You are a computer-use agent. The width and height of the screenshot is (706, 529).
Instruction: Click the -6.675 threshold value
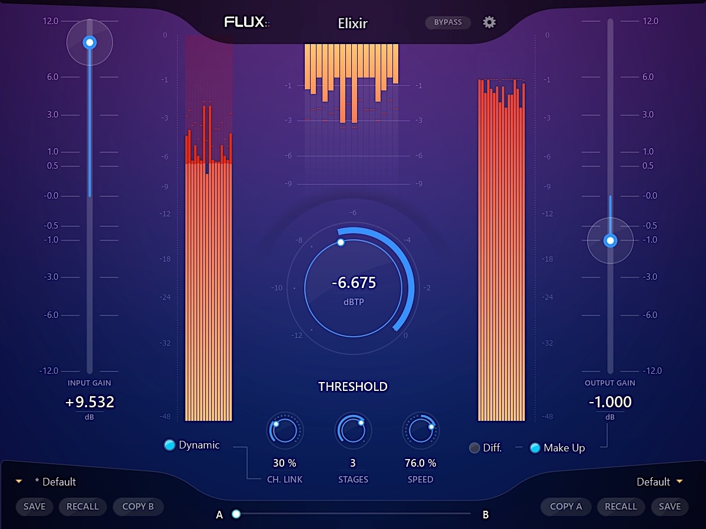point(354,283)
